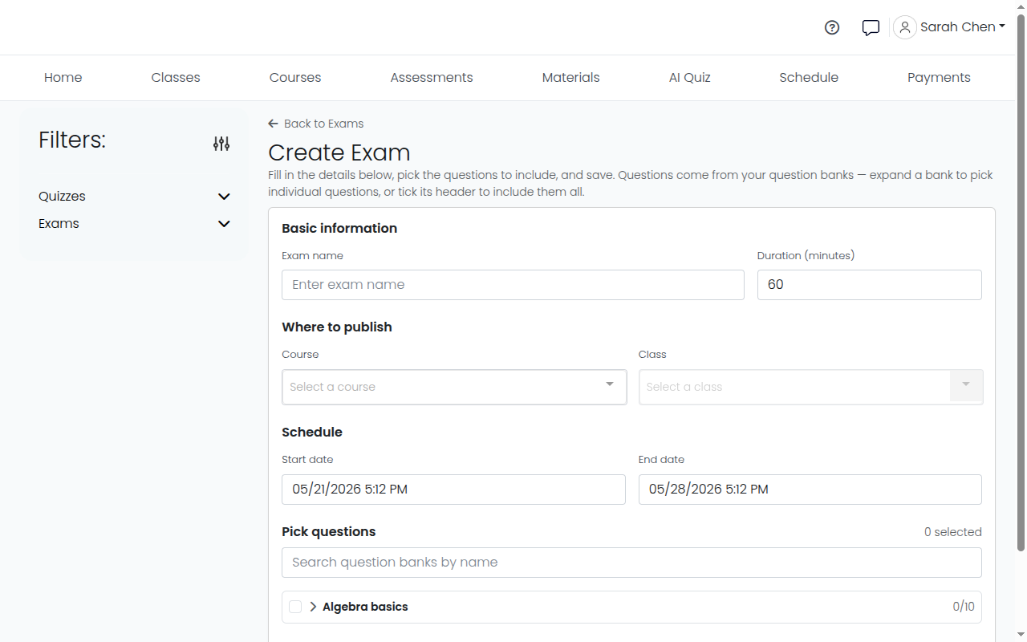Switch to the Schedule tab
The width and height of the screenshot is (1027, 642).
pyautogui.click(x=809, y=78)
